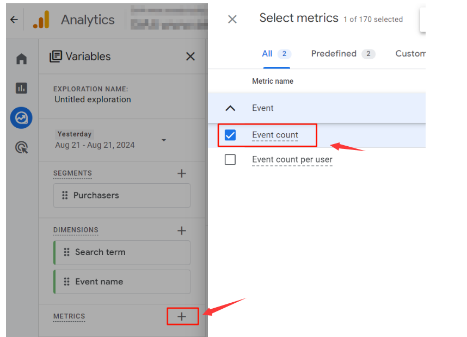Select the Explore icon in sidebar
467x337 pixels.
tap(22, 118)
